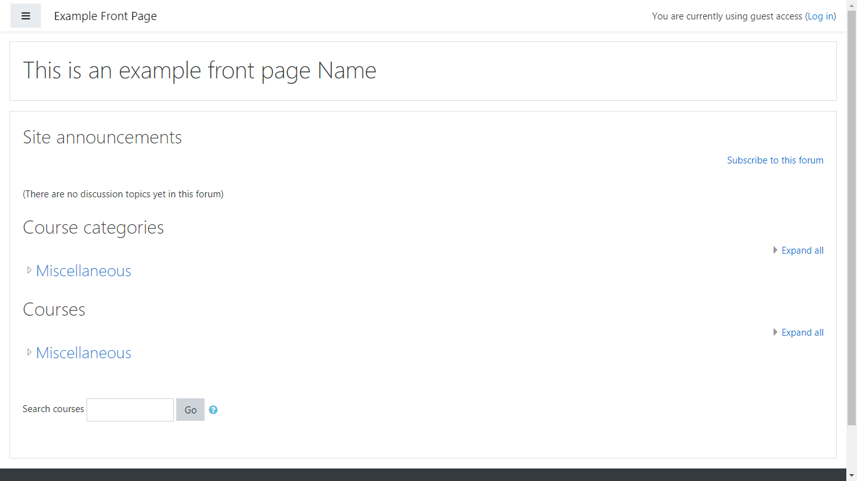Click the Log in link
This screenshot has height=481, width=857.
tap(821, 16)
